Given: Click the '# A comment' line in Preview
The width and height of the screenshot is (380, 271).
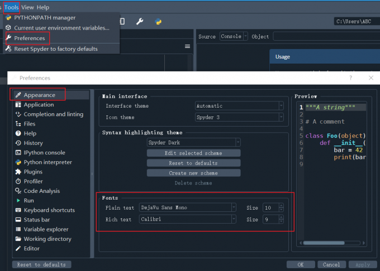Looking at the screenshot, I should pos(325,122).
